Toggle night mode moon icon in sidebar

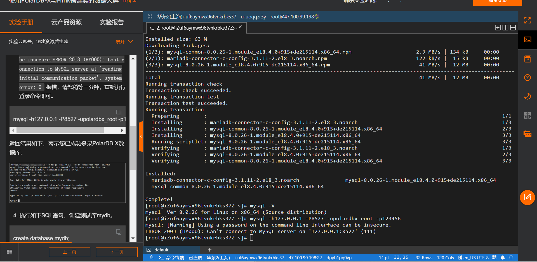(x=527, y=96)
